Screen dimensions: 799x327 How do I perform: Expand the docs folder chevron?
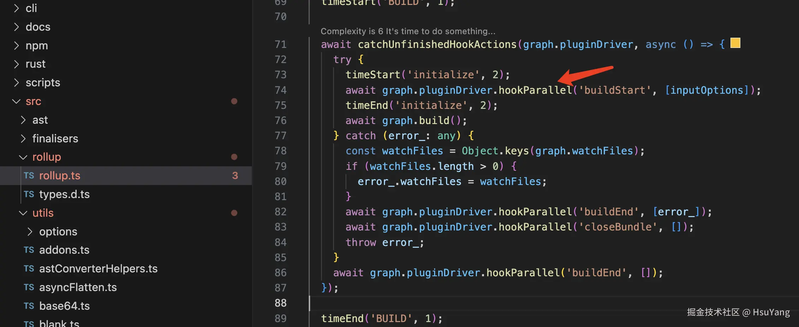coord(16,27)
